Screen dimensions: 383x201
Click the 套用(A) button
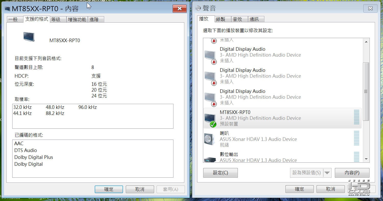point(171,189)
